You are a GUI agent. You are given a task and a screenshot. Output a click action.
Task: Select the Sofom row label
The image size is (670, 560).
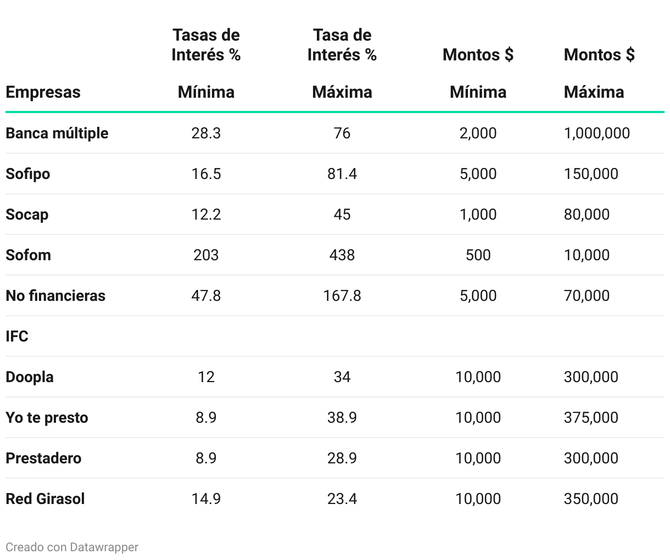click(29, 255)
